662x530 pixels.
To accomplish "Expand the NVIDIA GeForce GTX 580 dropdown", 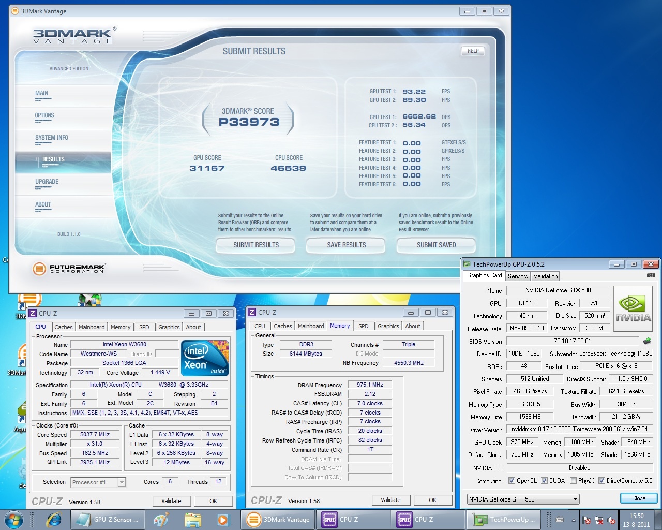I will click(575, 499).
